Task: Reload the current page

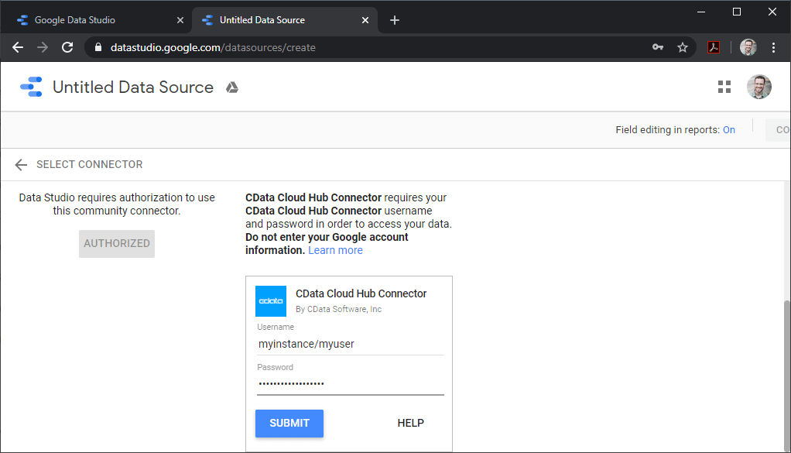Action: pos(67,47)
